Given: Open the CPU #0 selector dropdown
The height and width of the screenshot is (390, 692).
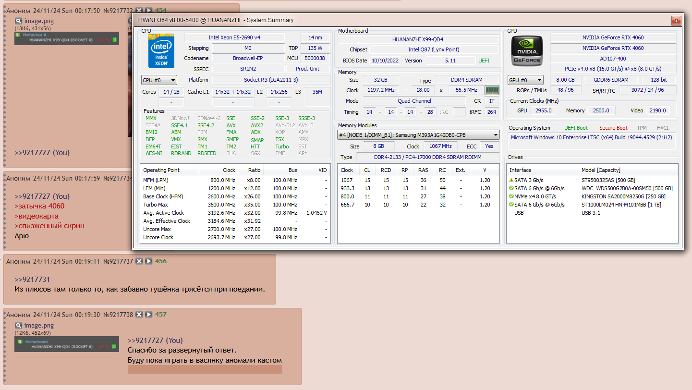Looking at the screenshot, I should [159, 80].
